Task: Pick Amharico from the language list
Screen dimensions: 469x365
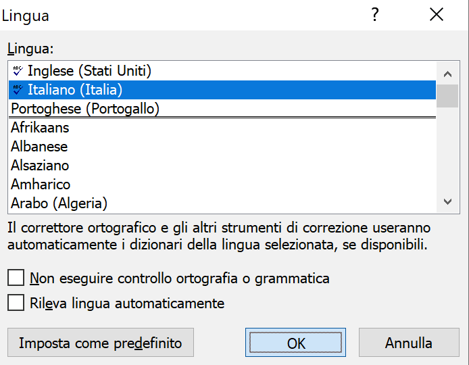Action: pyautogui.click(x=222, y=185)
